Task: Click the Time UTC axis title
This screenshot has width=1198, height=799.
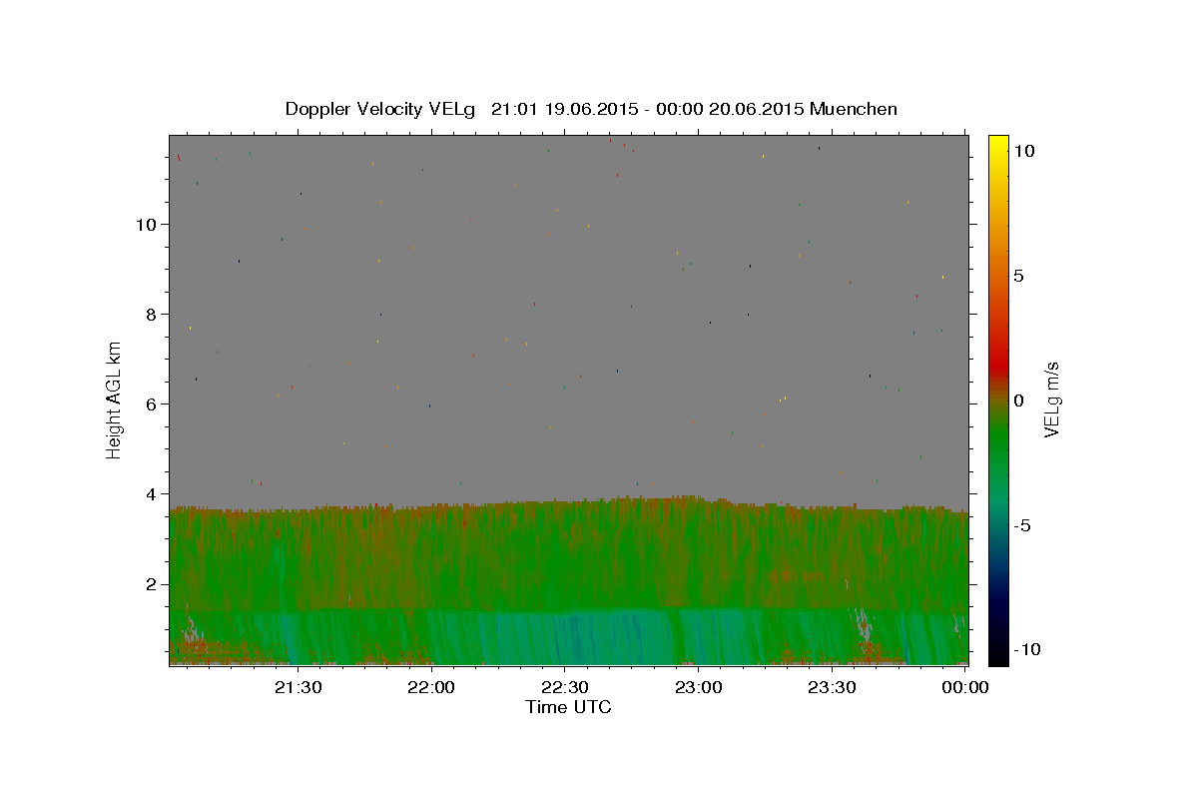Action: [x=568, y=707]
